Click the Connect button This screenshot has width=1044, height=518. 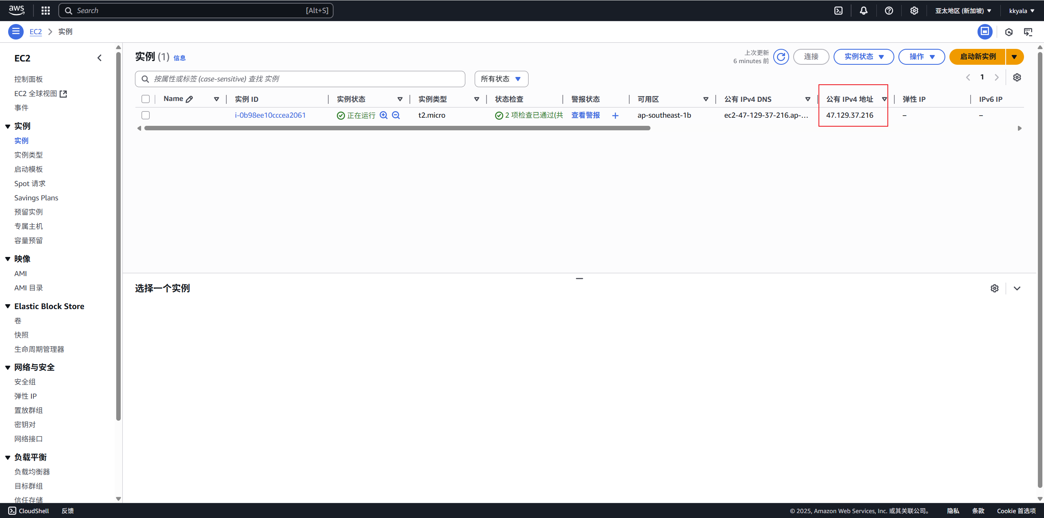(811, 57)
